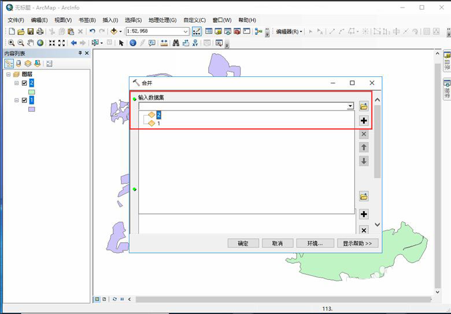Save the current map document
The height and width of the screenshot is (314, 451).
click(31, 31)
